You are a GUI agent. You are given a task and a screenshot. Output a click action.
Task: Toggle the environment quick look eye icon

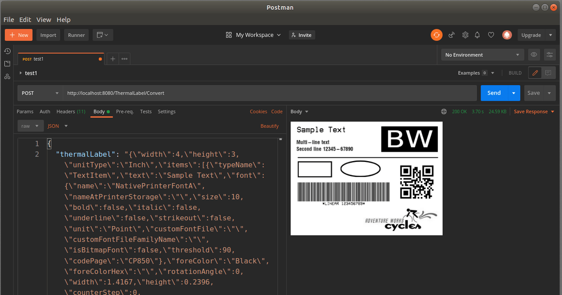(x=534, y=54)
